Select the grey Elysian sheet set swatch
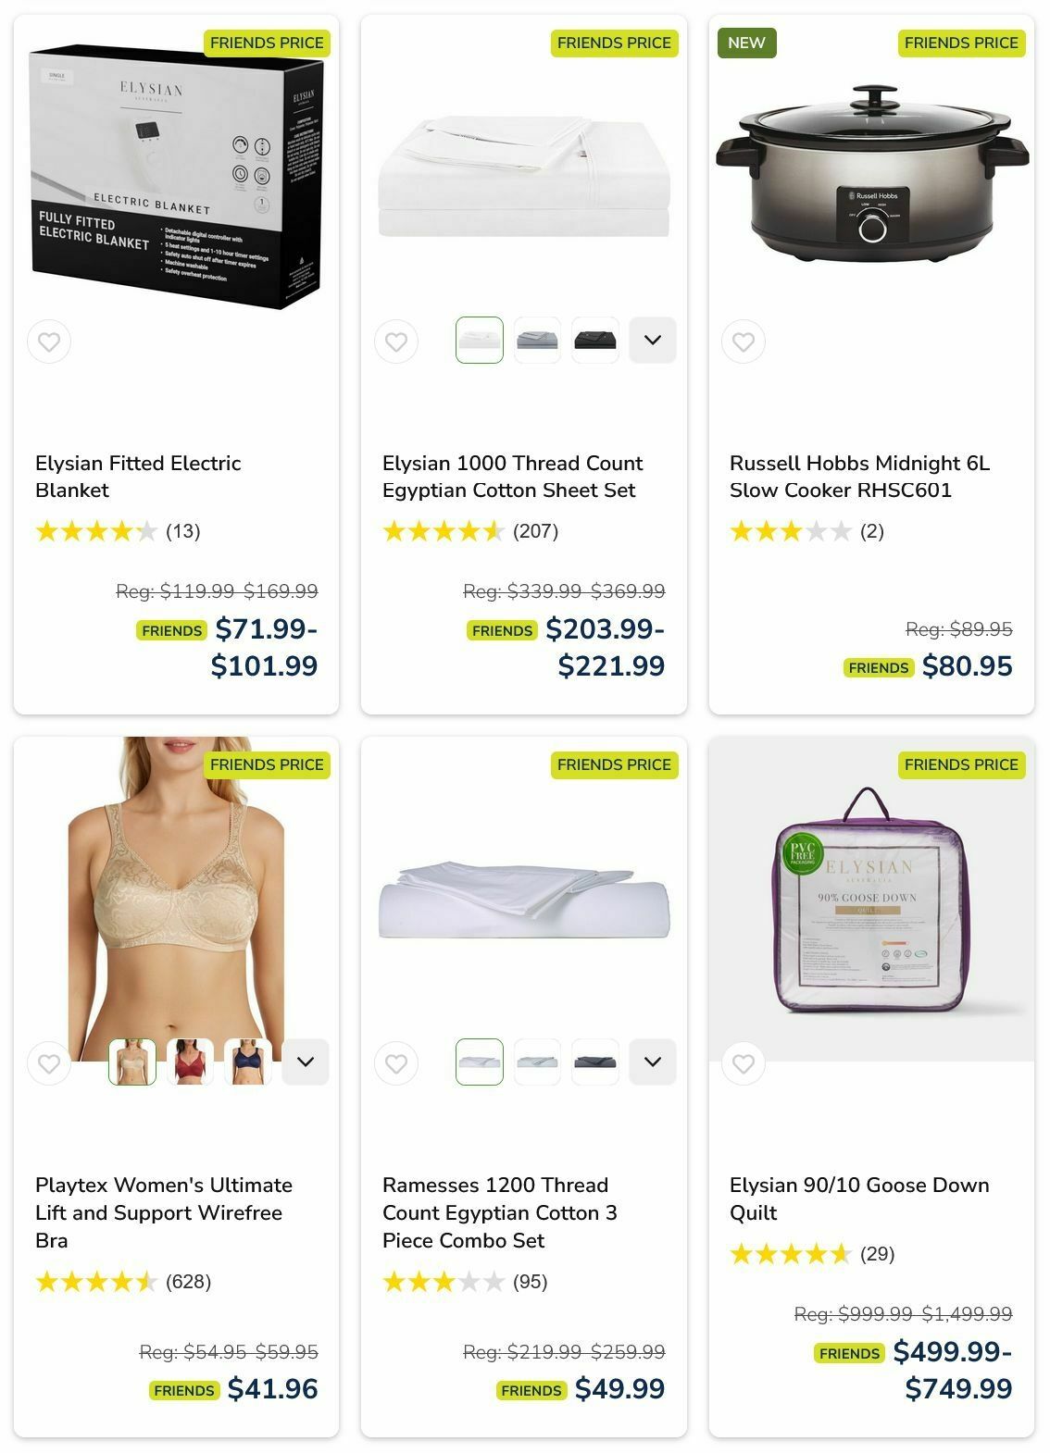The width and height of the screenshot is (1050, 1453). coord(537,340)
